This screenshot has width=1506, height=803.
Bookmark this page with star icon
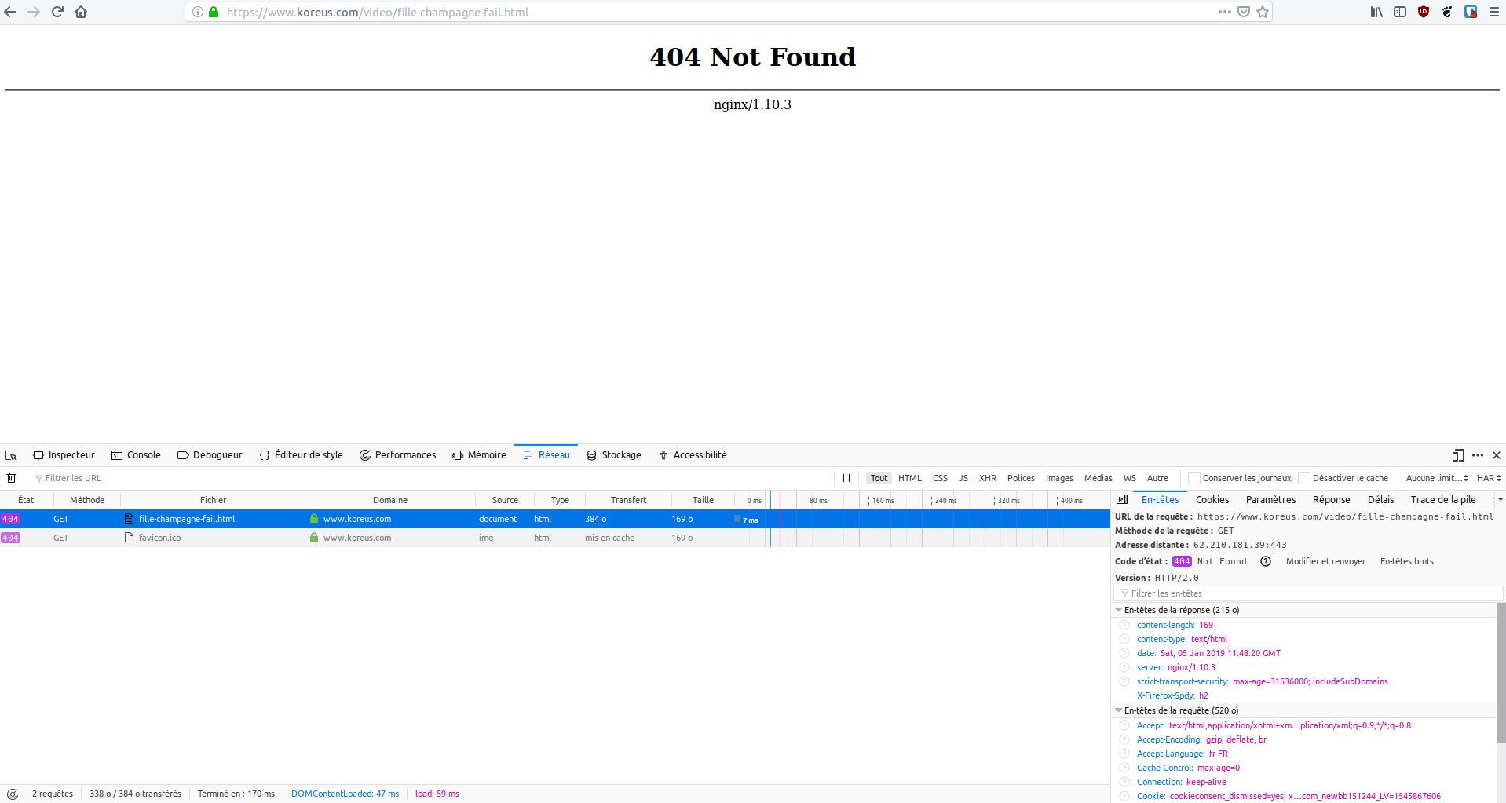pyautogui.click(x=1263, y=12)
